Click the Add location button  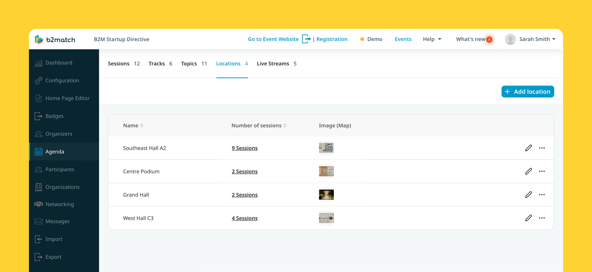[x=528, y=91]
